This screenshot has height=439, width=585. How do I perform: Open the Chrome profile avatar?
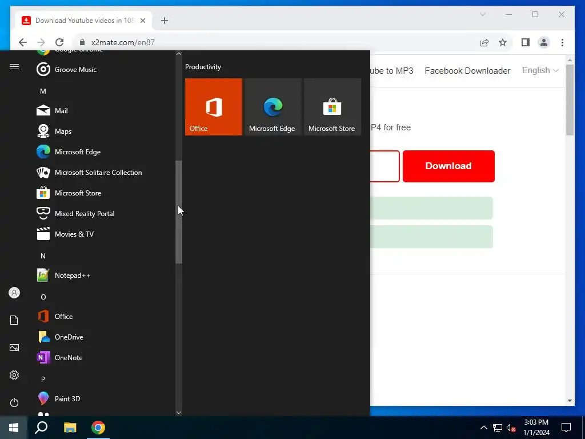[544, 42]
